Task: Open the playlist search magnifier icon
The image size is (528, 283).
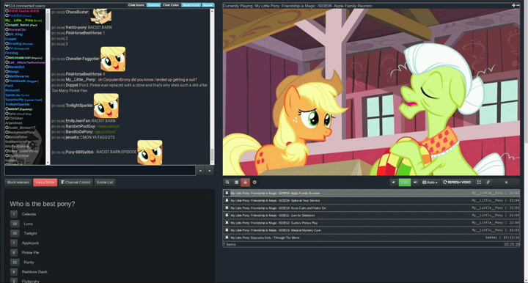Action: tap(227, 182)
